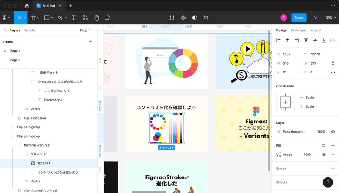
Task: Go to the Home screen icon
Action: point(27,5)
